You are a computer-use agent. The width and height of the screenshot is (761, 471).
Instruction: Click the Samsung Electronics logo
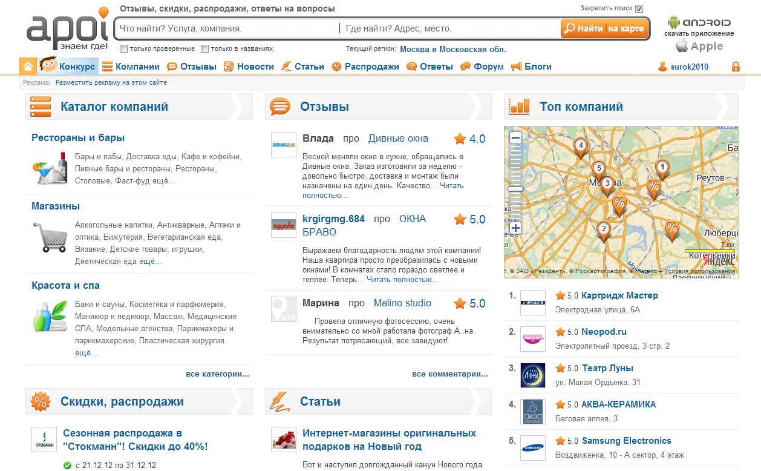(533, 448)
